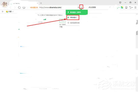This screenshot has width=138, height=92.
Task: Open the hamburger main menu
Action: click(135, 7)
